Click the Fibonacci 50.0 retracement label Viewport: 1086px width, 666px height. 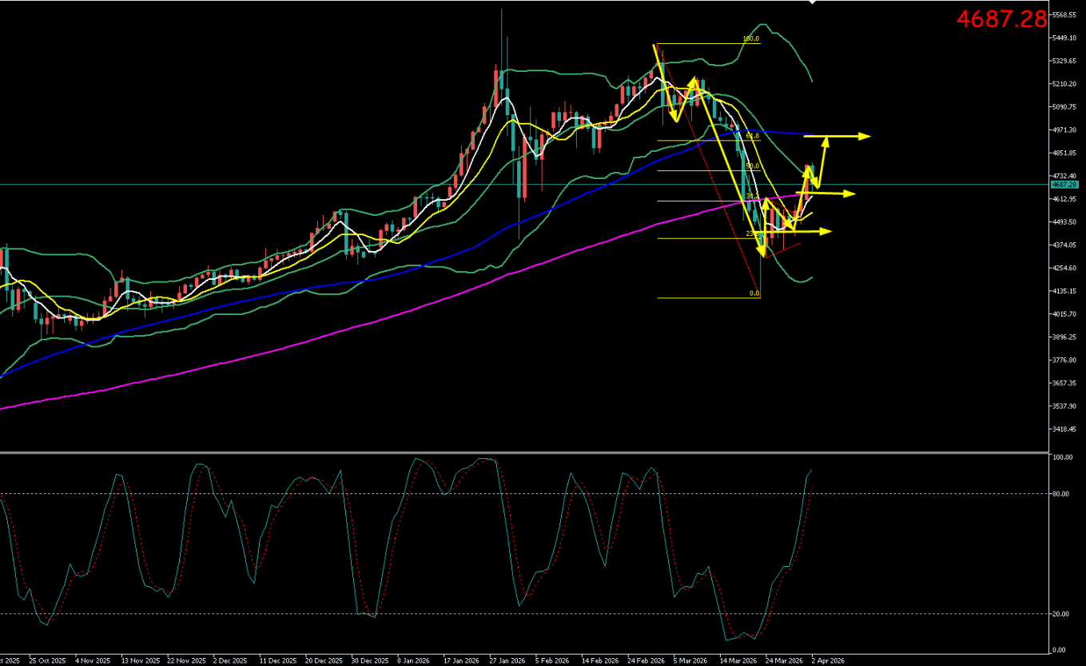[x=751, y=166]
